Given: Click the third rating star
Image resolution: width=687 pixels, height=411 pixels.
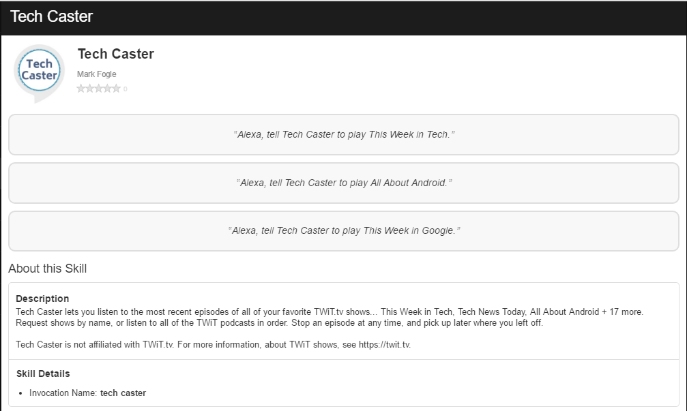Looking at the screenshot, I should [100, 88].
